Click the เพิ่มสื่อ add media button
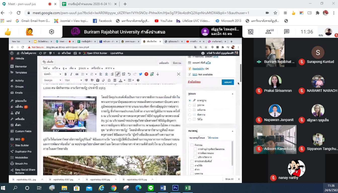 tap(48, 62)
